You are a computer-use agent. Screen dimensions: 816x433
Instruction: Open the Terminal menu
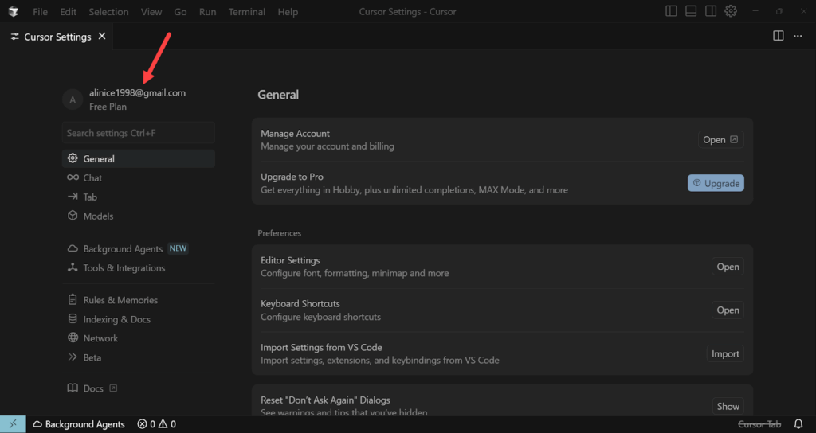click(x=247, y=11)
